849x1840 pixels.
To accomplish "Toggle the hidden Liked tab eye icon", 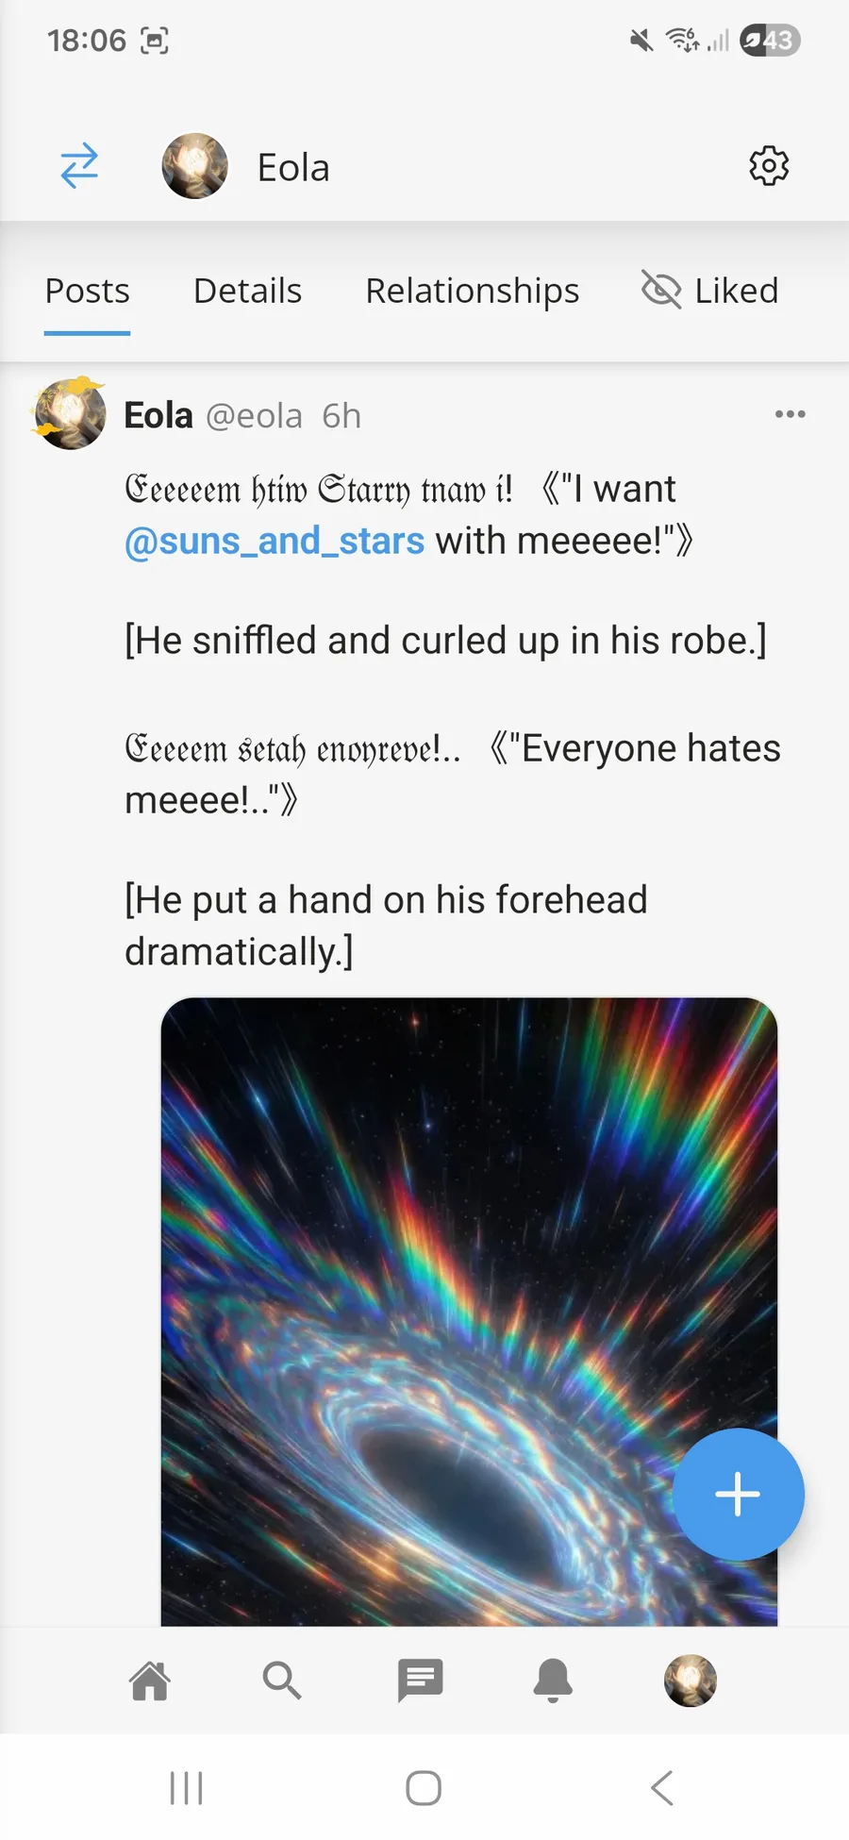I will (x=661, y=290).
